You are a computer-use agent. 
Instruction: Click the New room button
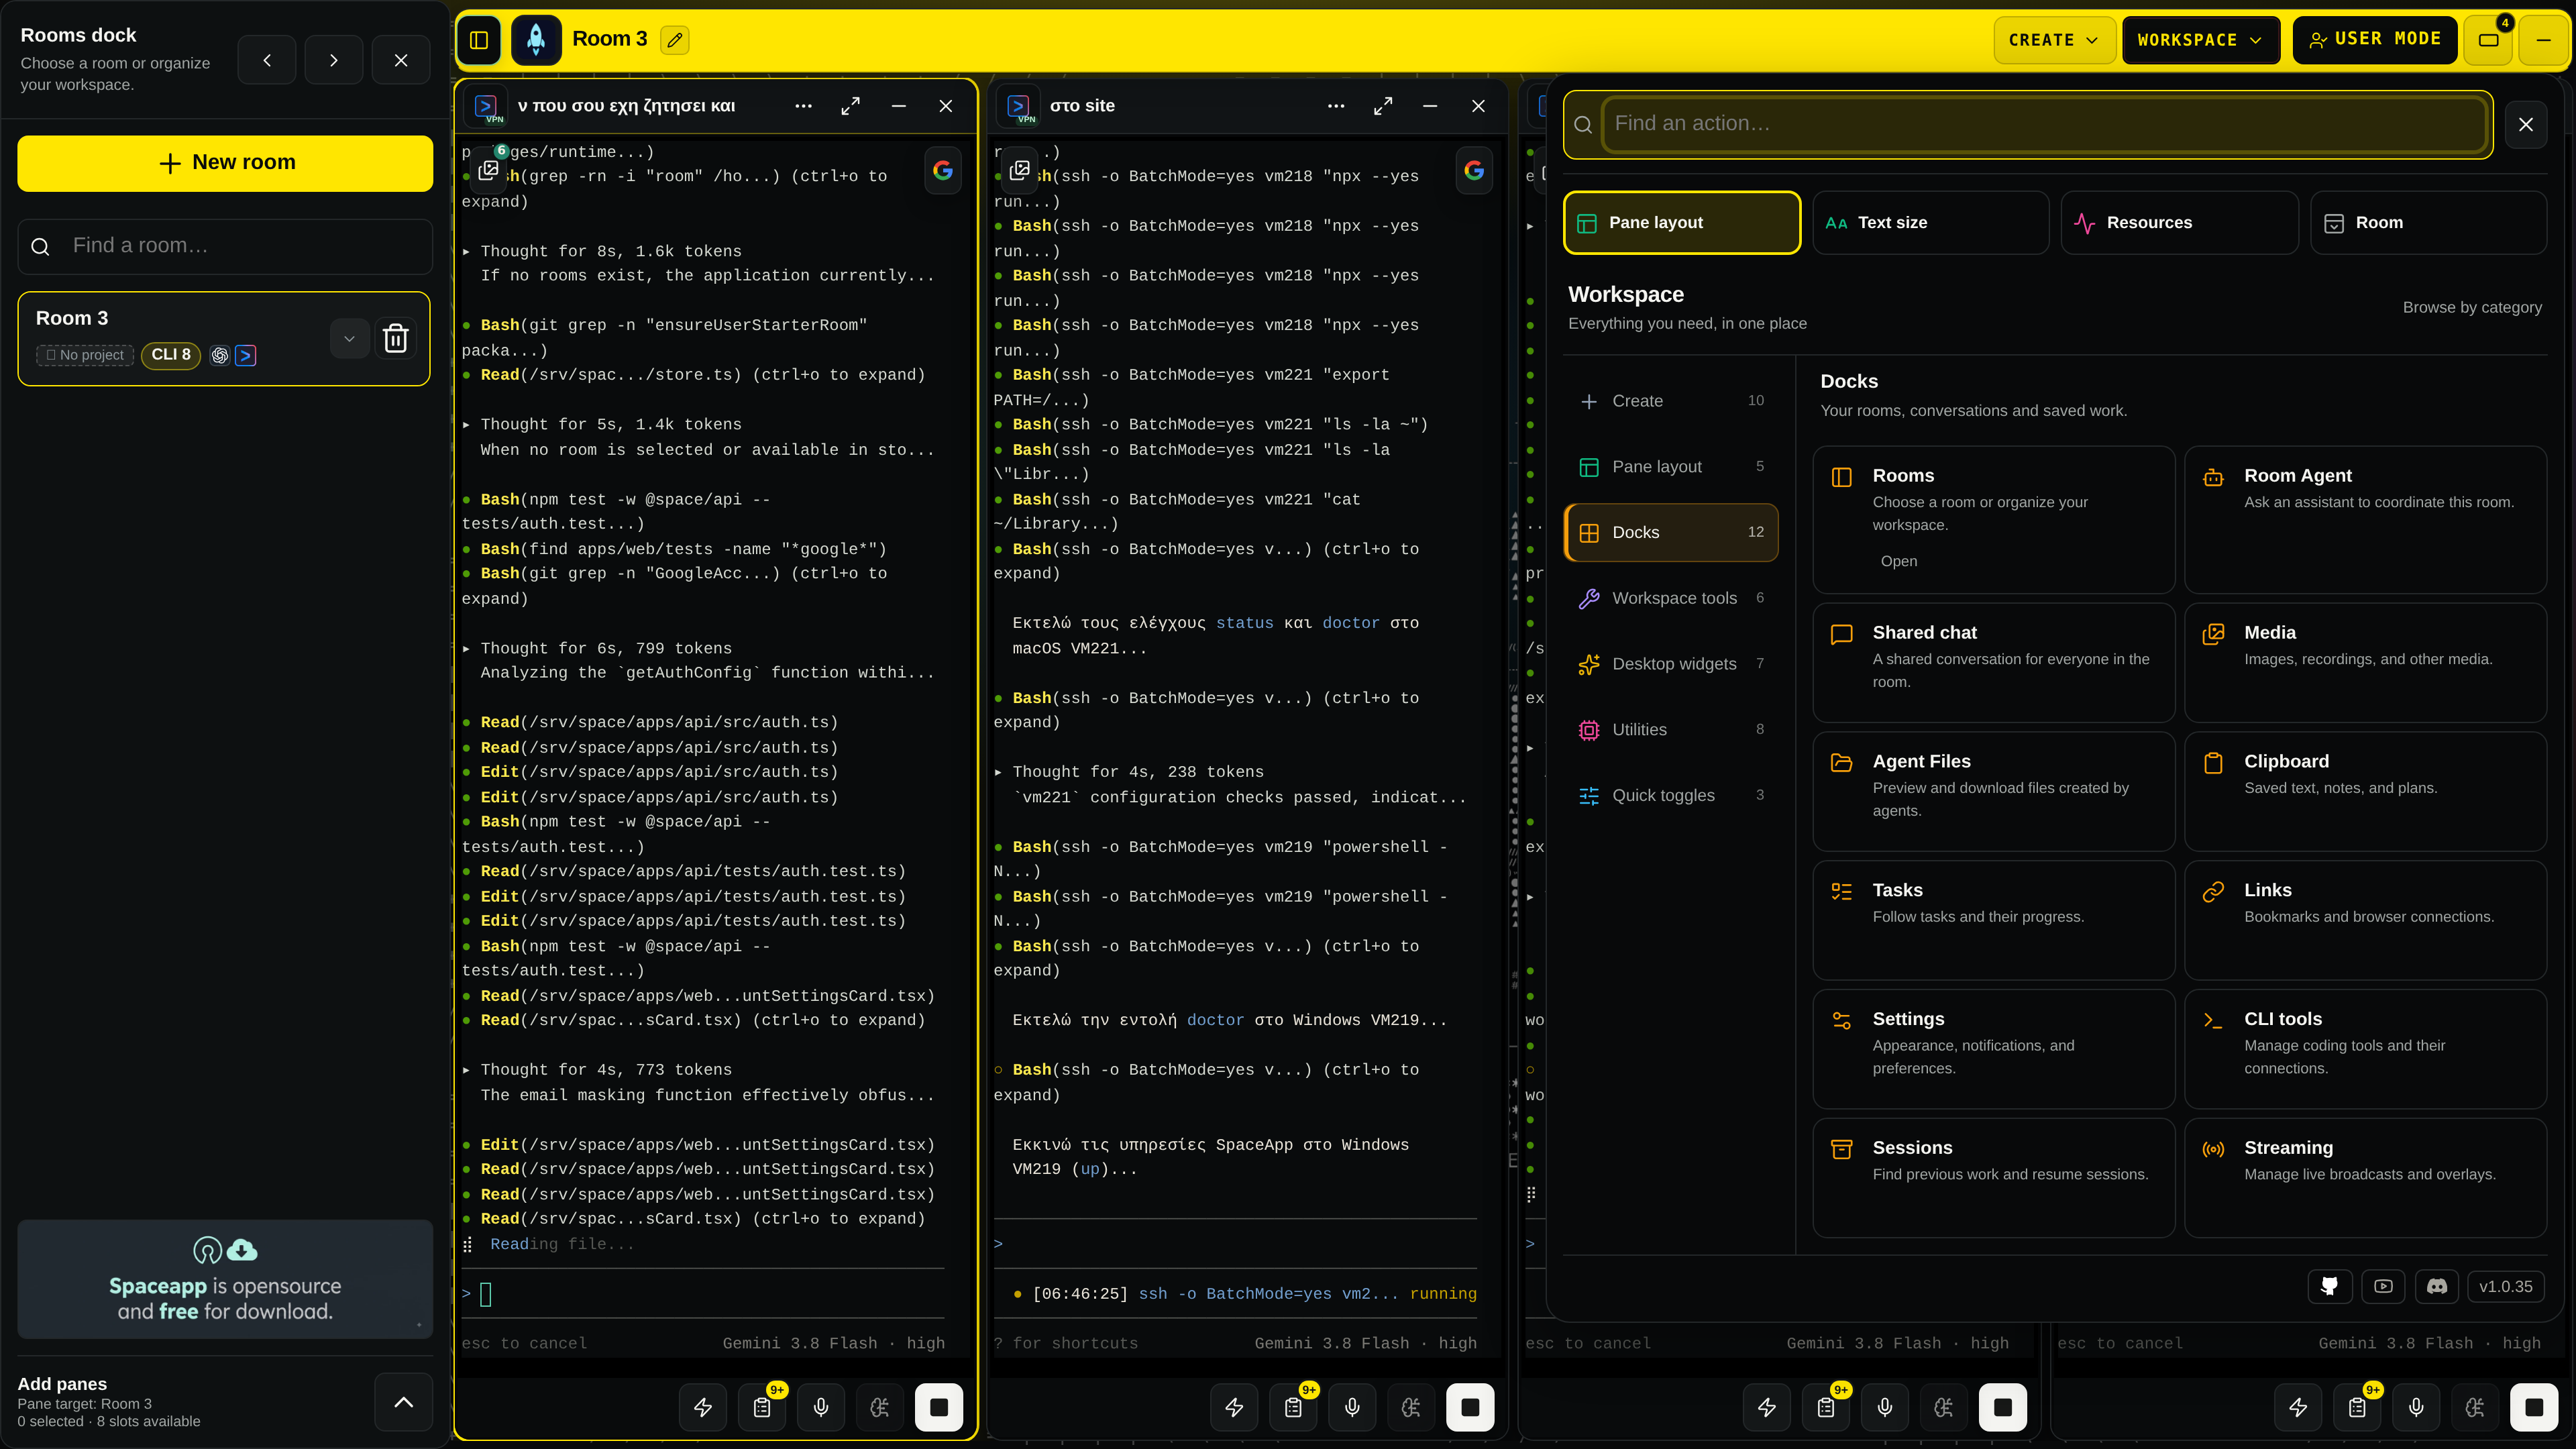(225, 163)
